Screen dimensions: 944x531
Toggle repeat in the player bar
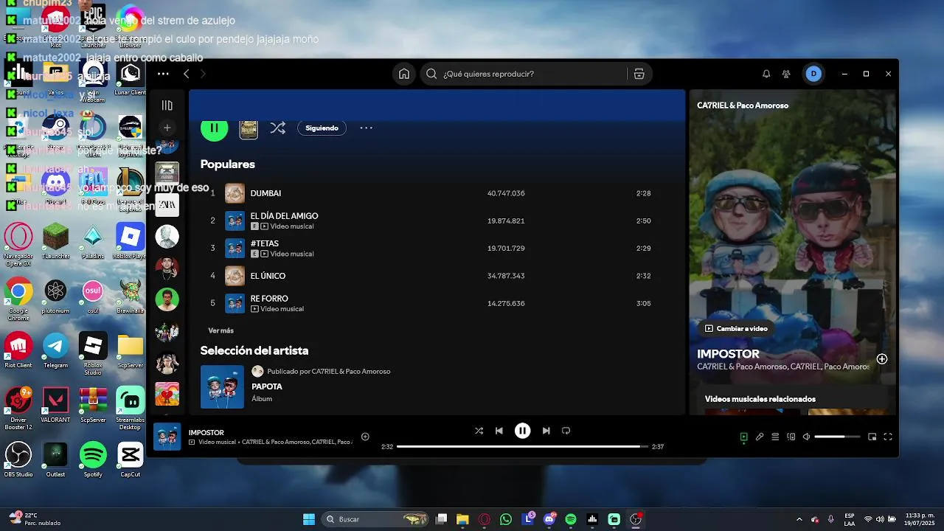(x=566, y=431)
